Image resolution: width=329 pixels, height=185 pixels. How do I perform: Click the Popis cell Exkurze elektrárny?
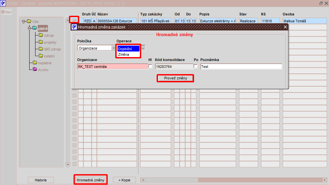pos(218,21)
